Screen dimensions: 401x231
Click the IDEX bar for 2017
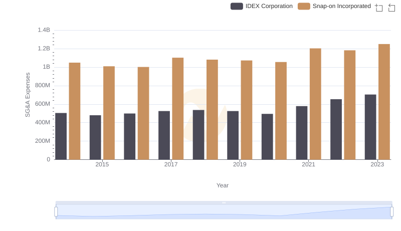(x=164, y=135)
